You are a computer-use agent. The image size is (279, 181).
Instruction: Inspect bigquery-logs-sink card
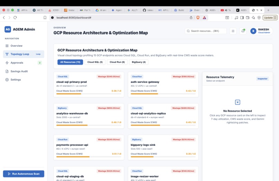click(163, 147)
